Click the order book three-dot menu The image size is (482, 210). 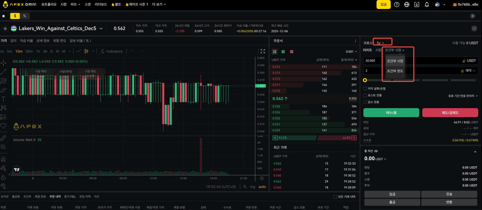pos(355,41)
